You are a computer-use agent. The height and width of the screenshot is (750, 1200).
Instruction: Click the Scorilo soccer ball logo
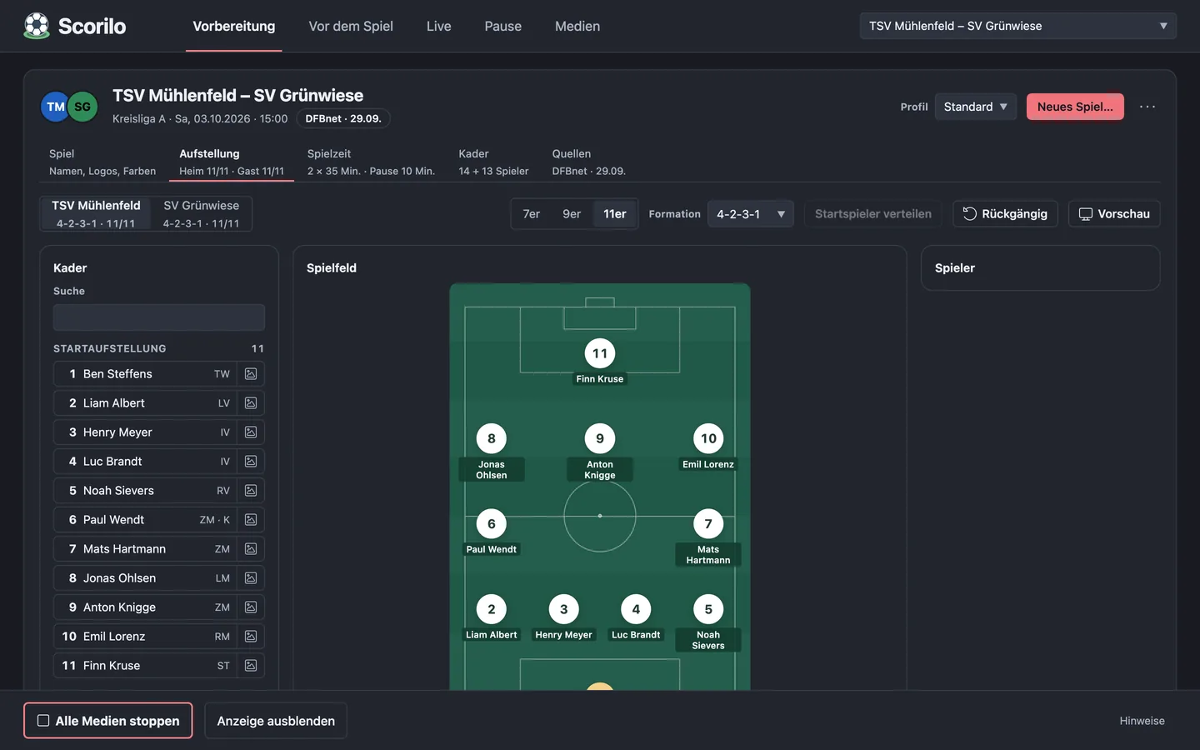point(37,26)
